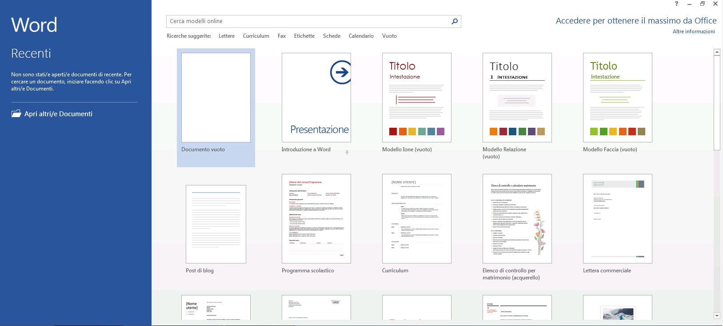This screenshot has height=326, width=723.
Task: Open the Introduzione a Word template thumbnail
Action: [x=316, y=98]
